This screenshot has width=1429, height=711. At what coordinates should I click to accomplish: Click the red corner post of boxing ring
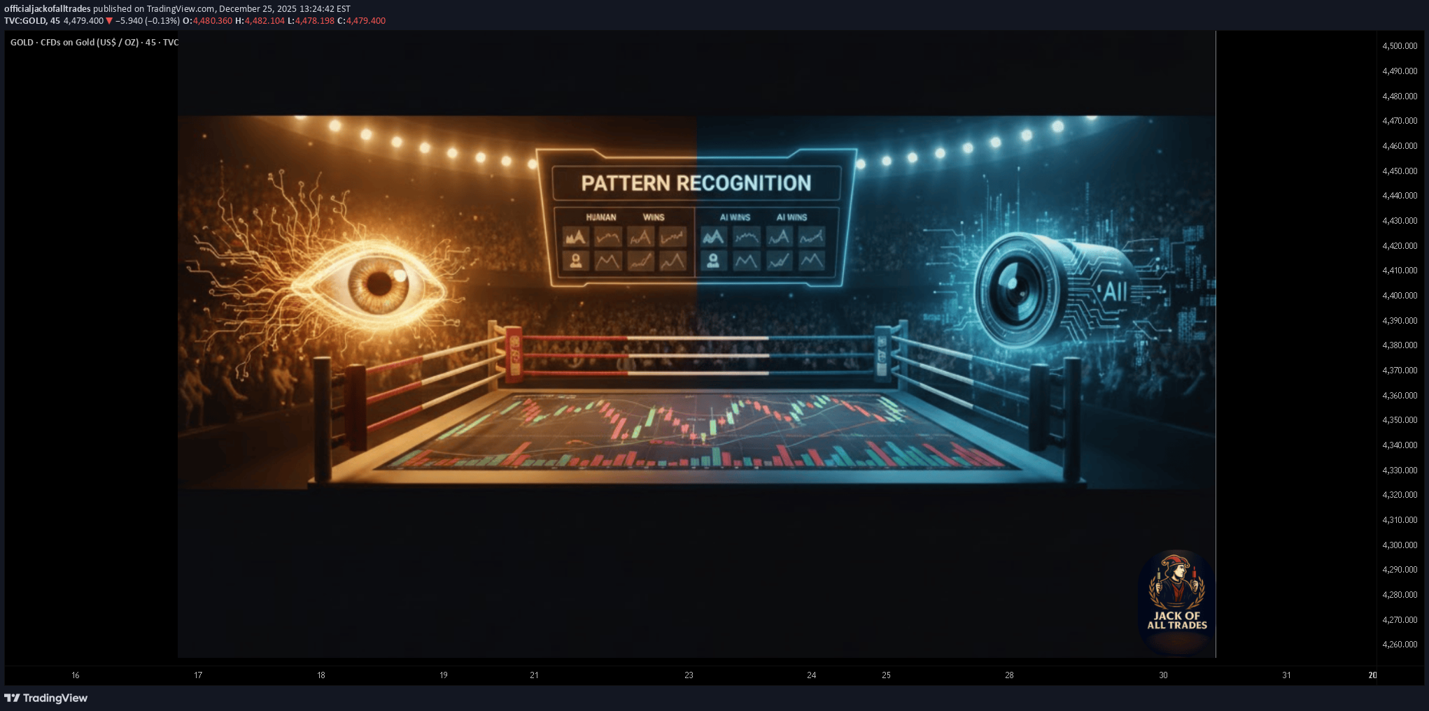pyautogui.click(x=513, y=354)
